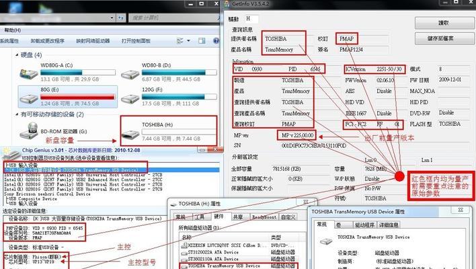The image size is (476, 269).
Task: Click the WD80G-A (C:) capacity bar
Action: tap(77, 73)
